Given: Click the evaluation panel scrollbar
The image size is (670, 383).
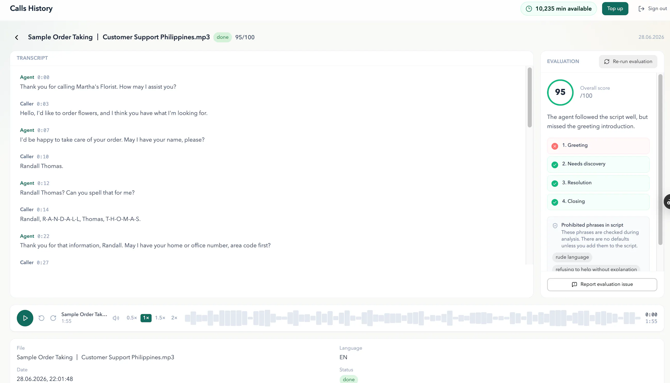Looking at the screenshot, I should (x=660, y=159).
